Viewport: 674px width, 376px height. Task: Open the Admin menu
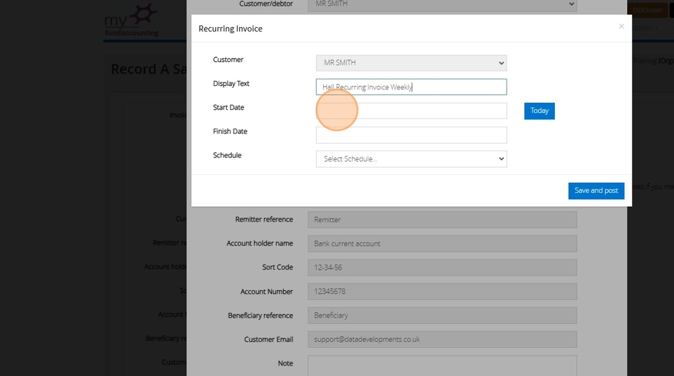coord(645,28)
